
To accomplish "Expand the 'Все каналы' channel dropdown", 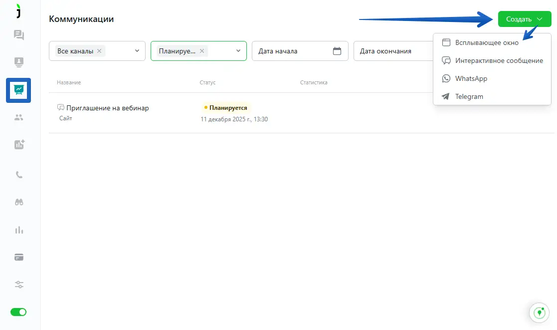I will (137, 51).
